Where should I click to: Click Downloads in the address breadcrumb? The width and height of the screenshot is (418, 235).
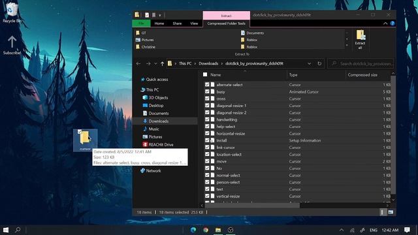coord(208,64)
